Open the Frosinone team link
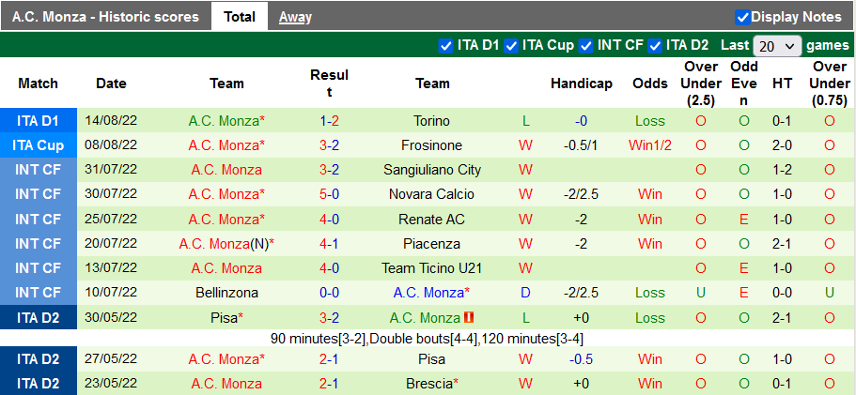The width and height of the screenshot is (856, 395). [x=431, y=145]
